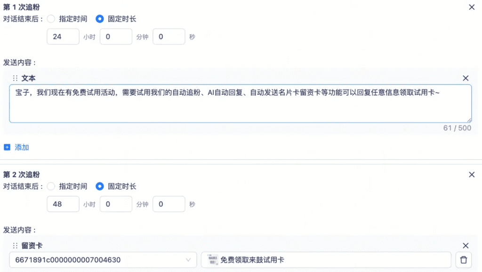This screenshot has height=272, width=482.
Task: Remove the 留资卡 content block
Action: tap(466, 246)
